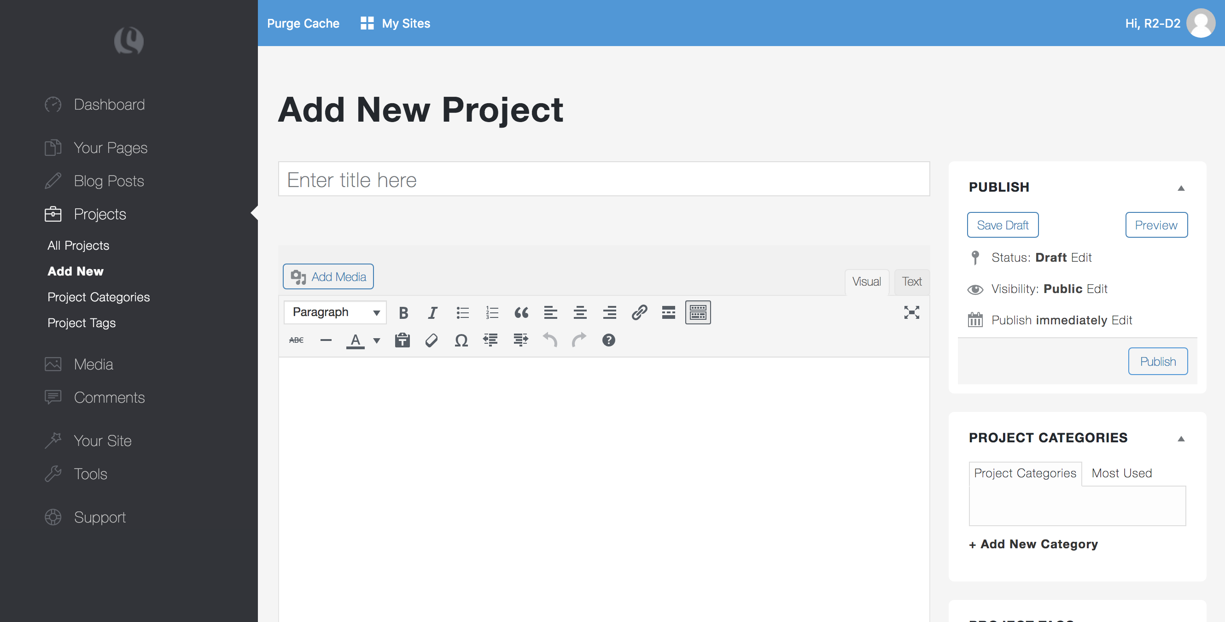This screenshot has height=622, width=1225.
Task: Apply blockquote formatting
Action: point(521,313)
